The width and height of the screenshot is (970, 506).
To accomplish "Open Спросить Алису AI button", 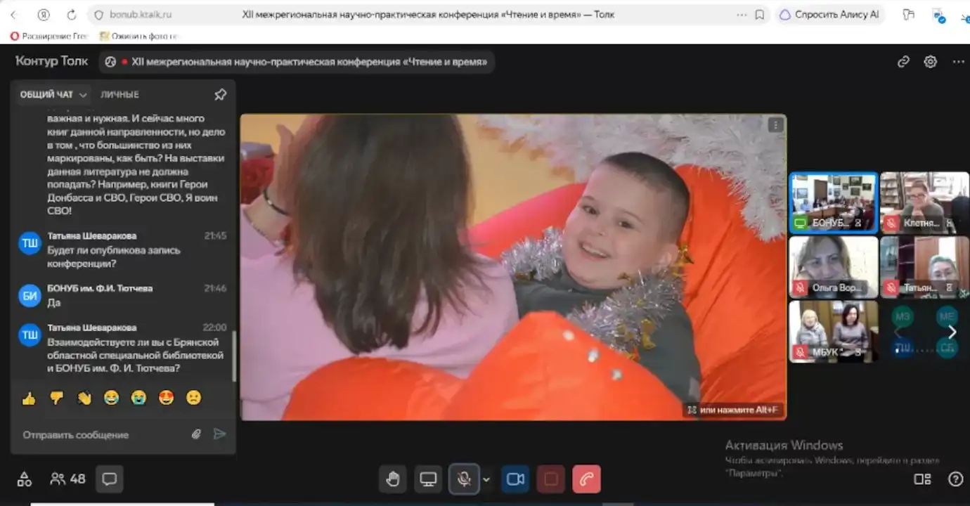I will point(829,15).
